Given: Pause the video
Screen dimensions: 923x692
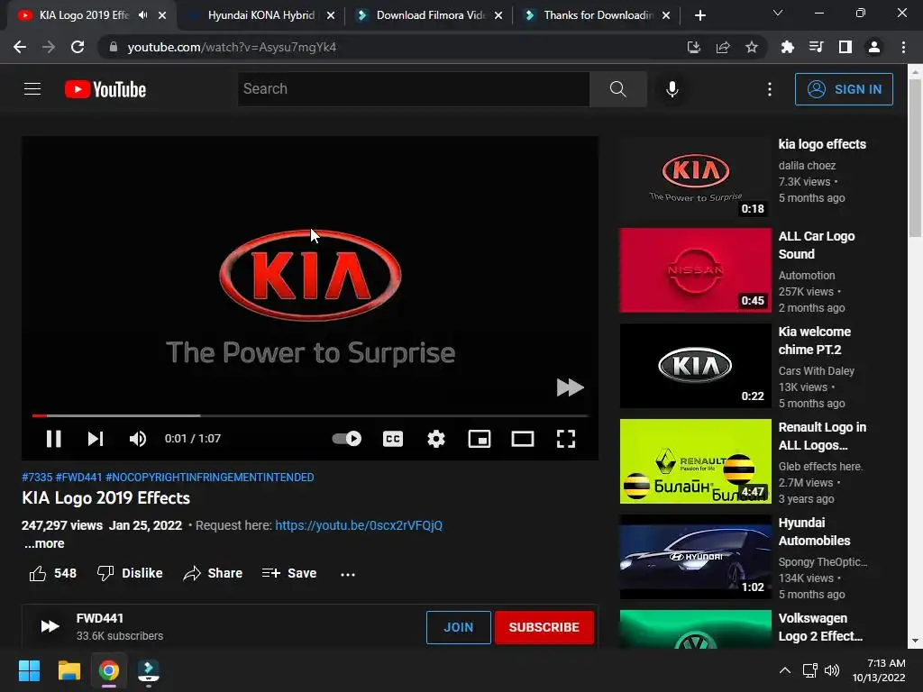Looking at the screenshot, I should 53,439.
